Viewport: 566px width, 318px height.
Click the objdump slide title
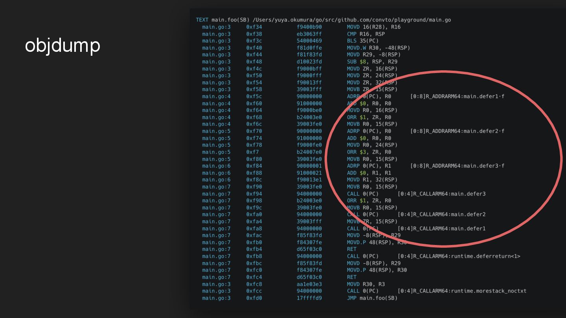[63, 46]
